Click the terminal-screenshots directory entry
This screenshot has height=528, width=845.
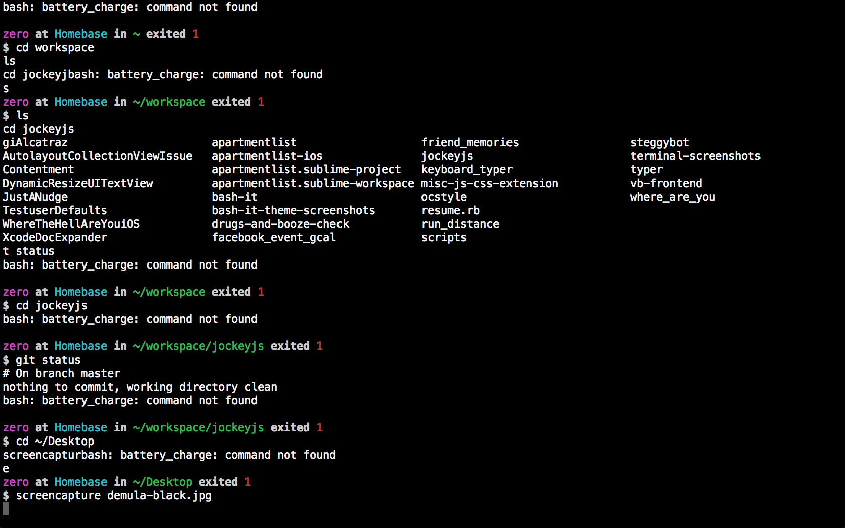(695, 156)
